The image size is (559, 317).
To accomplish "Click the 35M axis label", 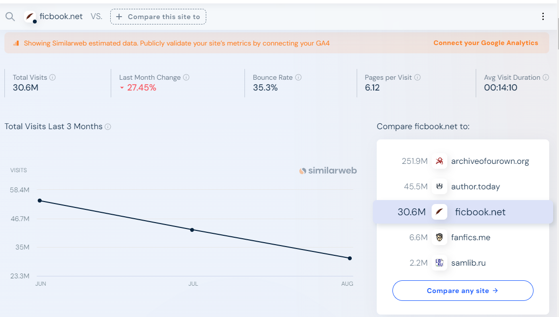I will coord(23,247).
